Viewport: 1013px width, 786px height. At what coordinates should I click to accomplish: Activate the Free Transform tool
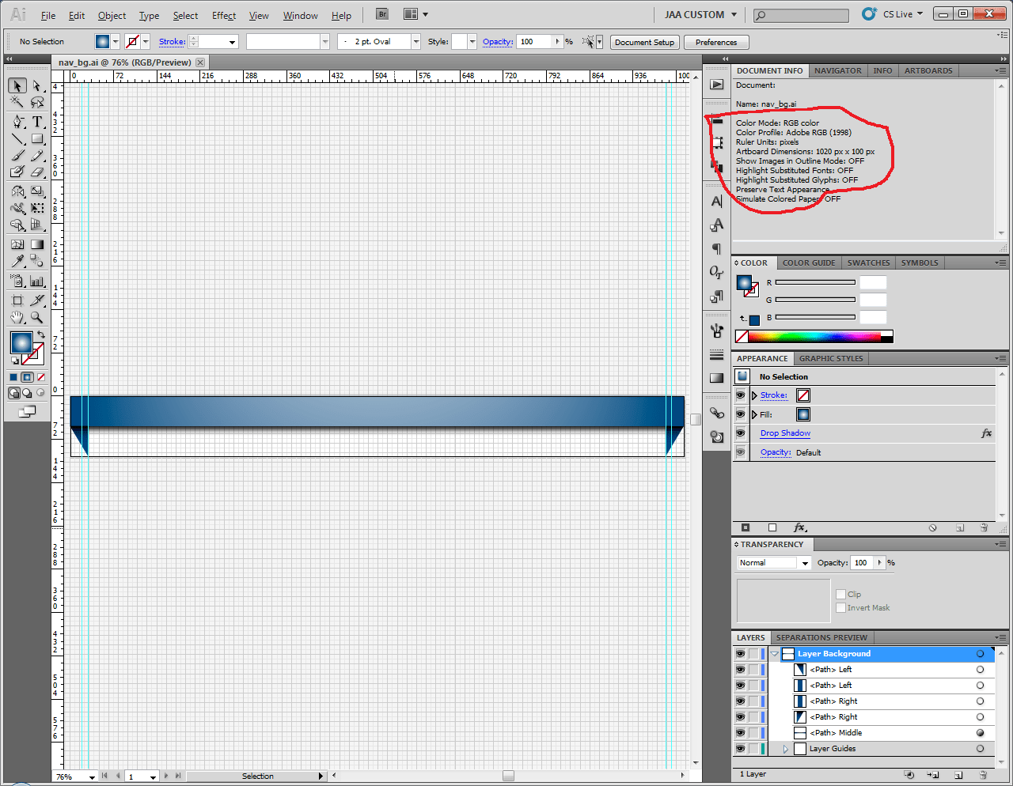(x=36, y=208)
